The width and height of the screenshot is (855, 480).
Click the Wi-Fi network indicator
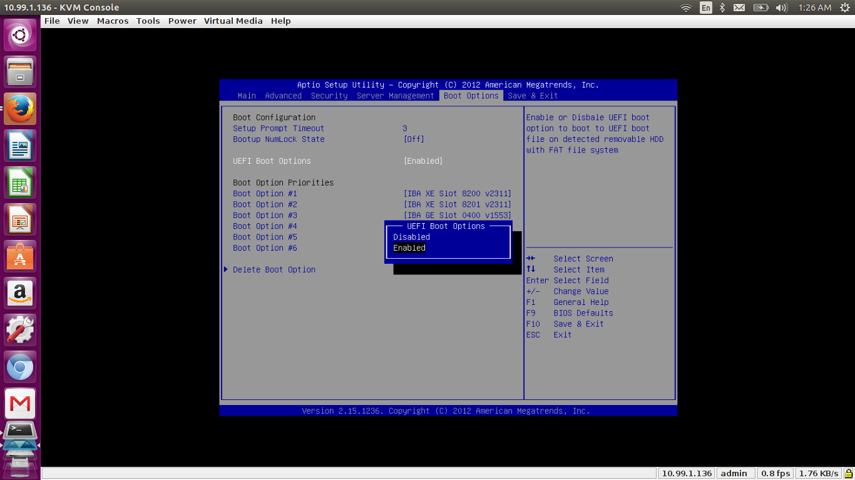686,7
